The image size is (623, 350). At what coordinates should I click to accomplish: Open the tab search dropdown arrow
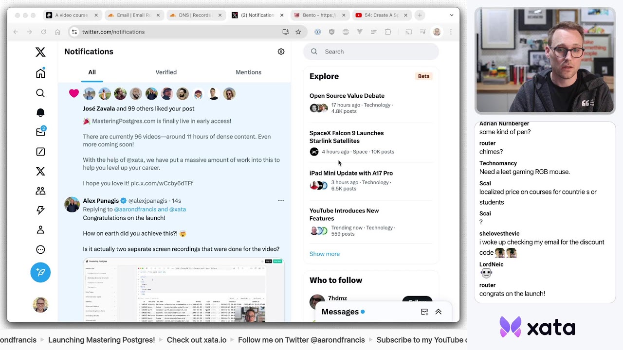pos(451,15)
